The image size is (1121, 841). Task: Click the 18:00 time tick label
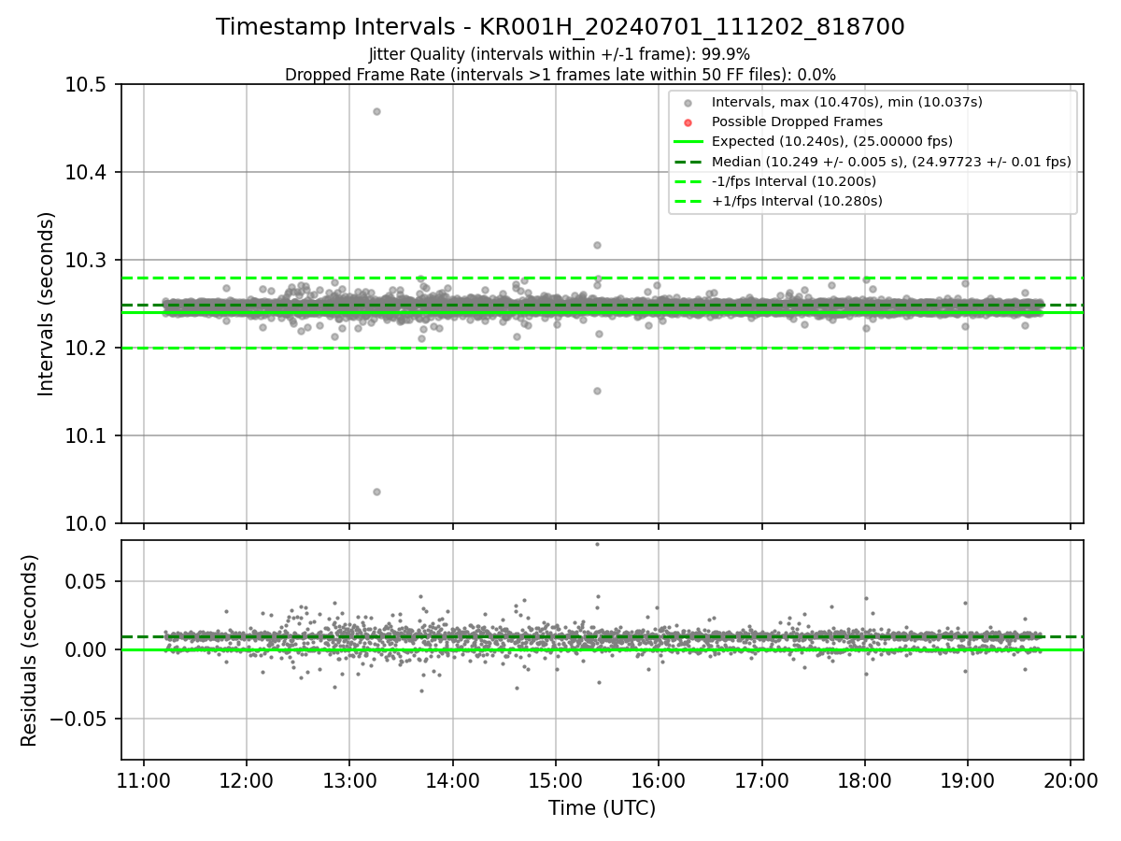pos(864,780)
